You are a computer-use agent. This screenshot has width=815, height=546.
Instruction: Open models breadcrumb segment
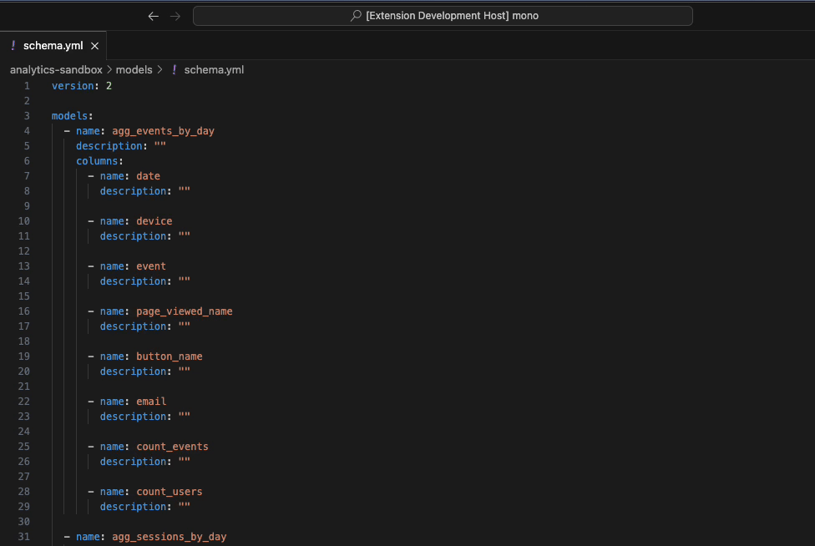[x=134, y=69]
